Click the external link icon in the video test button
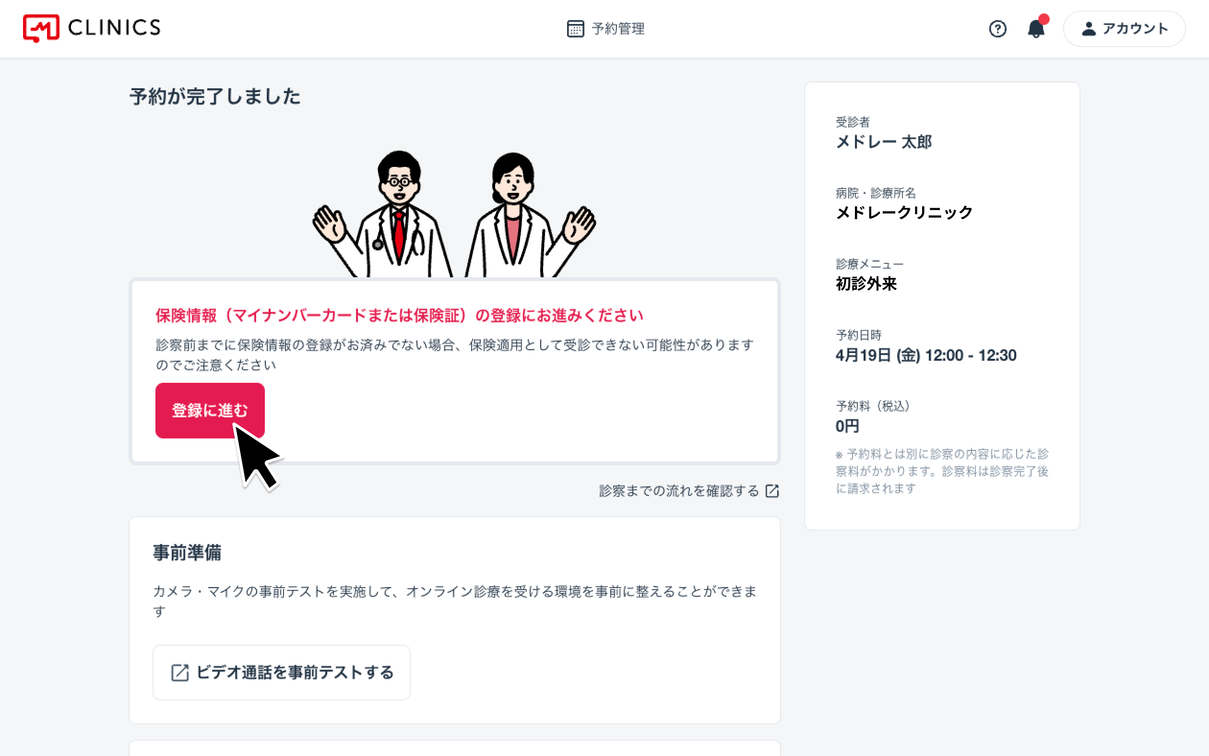 point(180,673)
